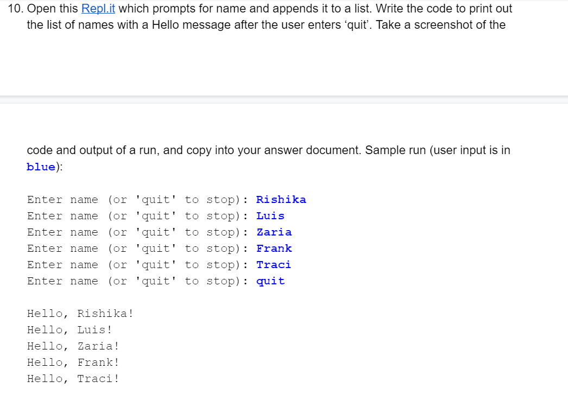Click the blue 'Zaria' input text
Image resolution: width=568 pixels, height=394 pixels.
274,232
